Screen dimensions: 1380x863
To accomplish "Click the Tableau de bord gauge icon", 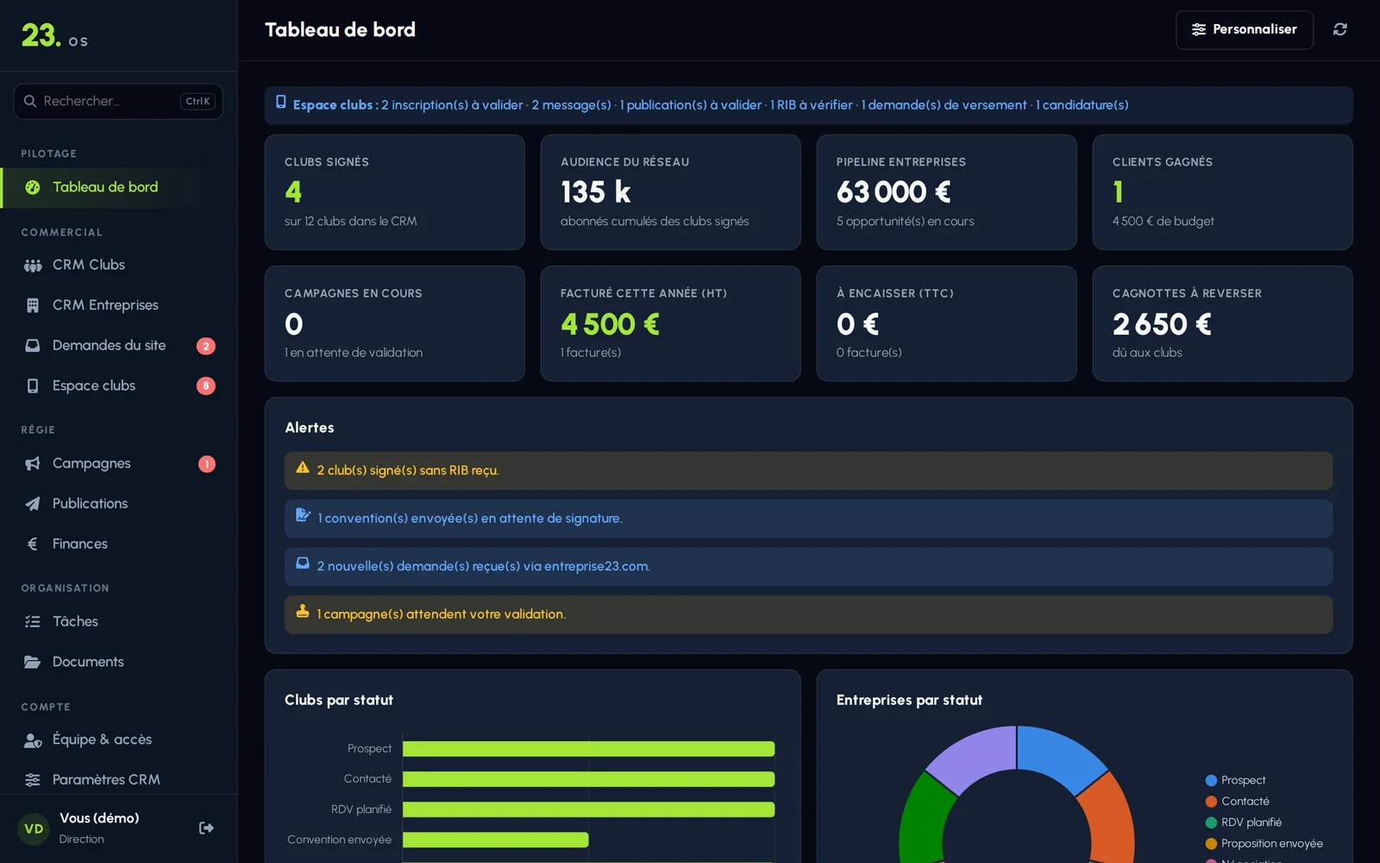I will (x=33, y=187).
